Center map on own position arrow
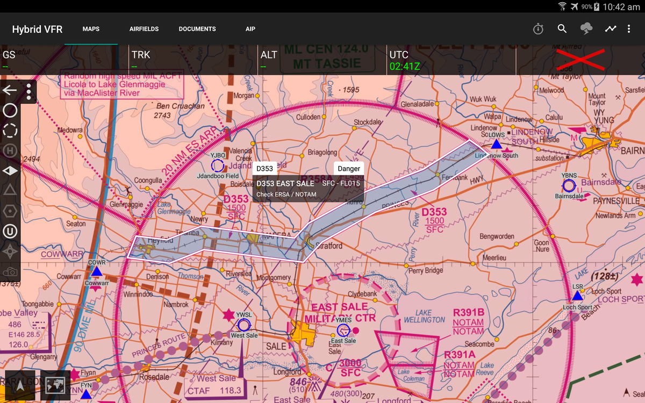Screen dimensions: 645x403 click(x=20, y=385)
